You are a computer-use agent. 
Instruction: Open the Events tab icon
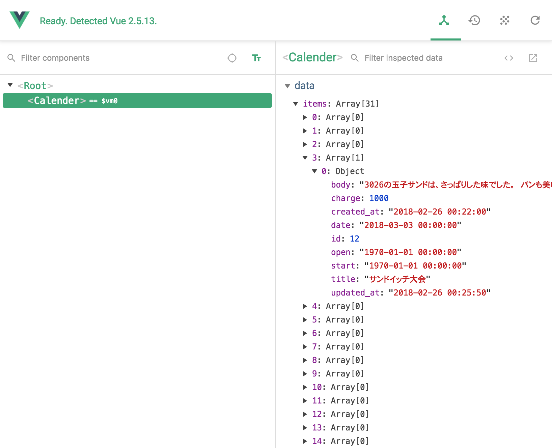505,21
